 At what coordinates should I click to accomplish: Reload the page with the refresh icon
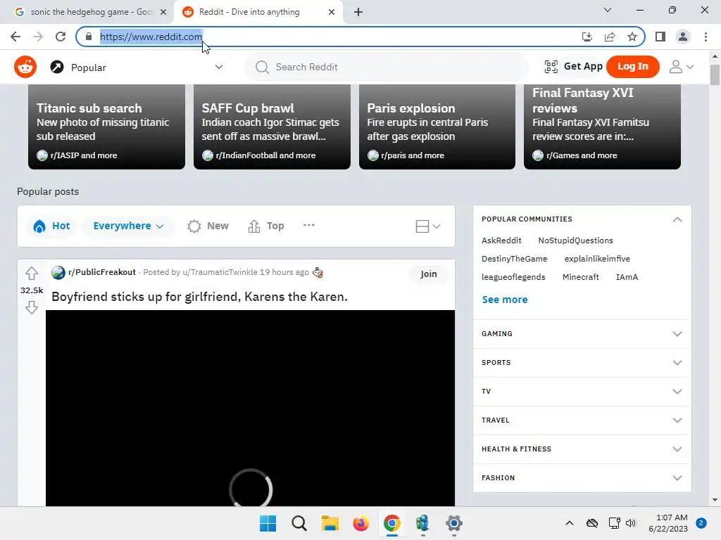[x=61, y=37]
